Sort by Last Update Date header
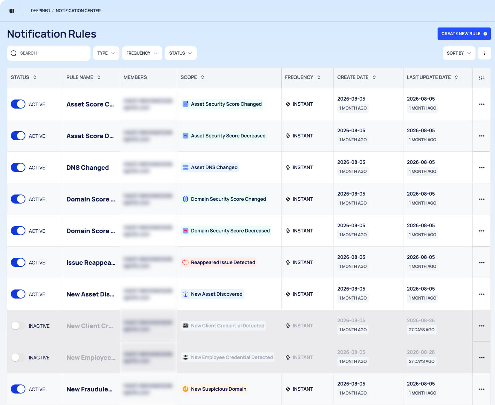Image resolution: width=495 pixels, height=405 pixels. coord(432,77)
